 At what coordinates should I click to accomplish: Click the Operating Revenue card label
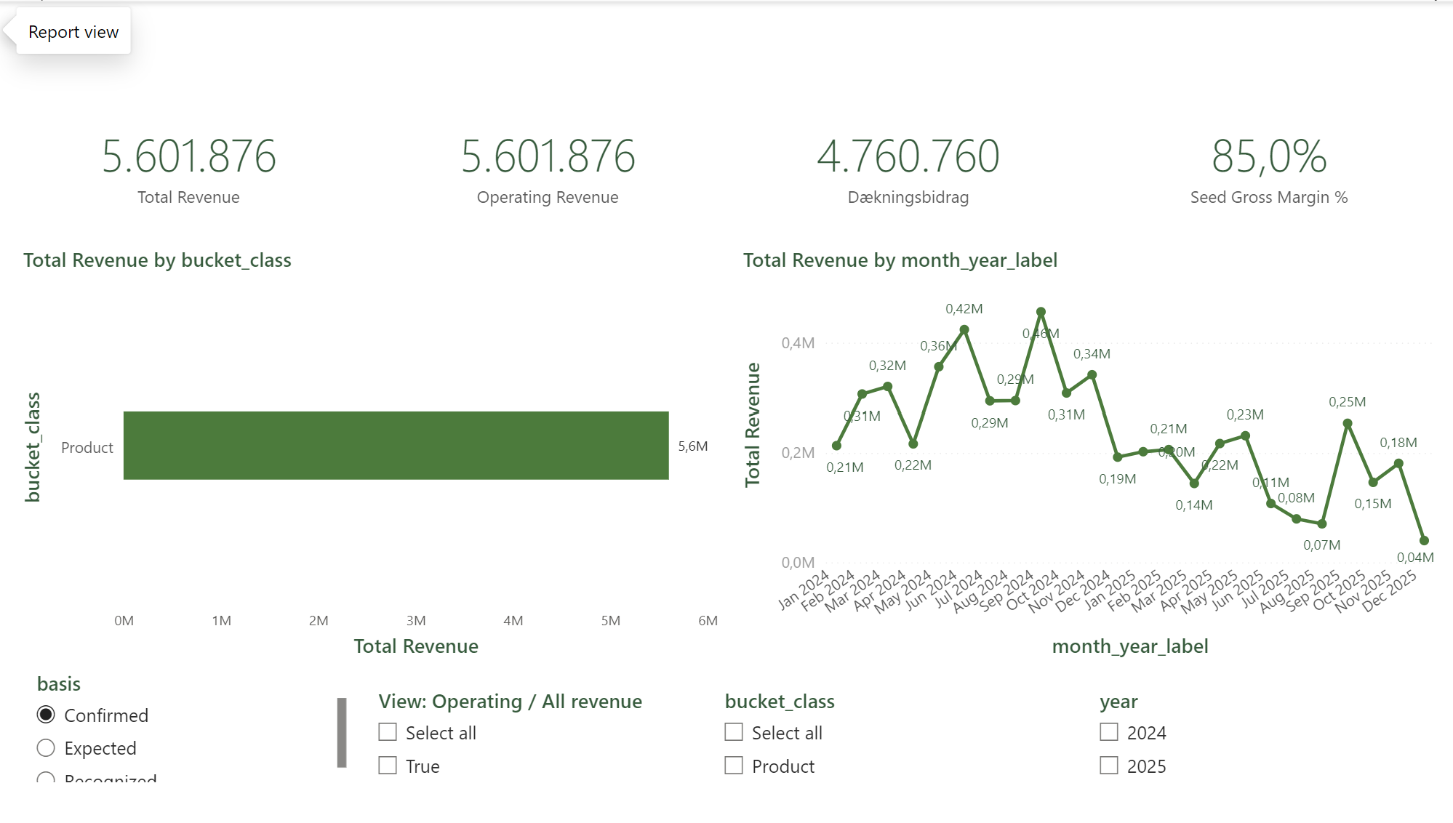click(x=548, y=198)
